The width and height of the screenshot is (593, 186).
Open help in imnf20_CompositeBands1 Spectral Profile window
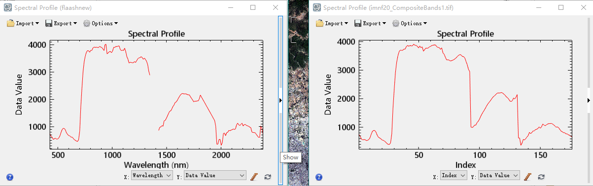(318, 177)
